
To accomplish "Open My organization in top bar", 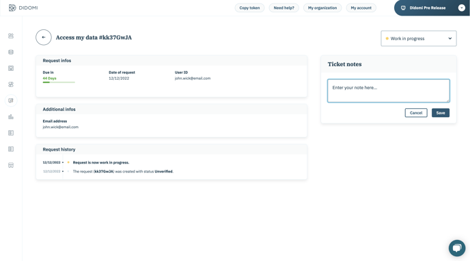I will coord(322,7).
